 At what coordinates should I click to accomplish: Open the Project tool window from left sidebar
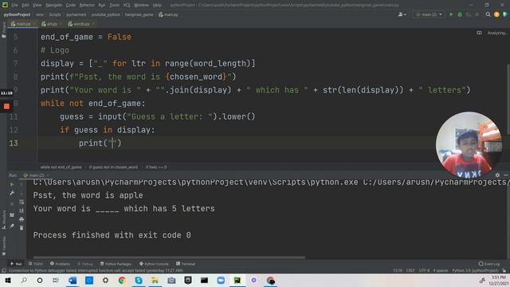[x=3, y=30]
